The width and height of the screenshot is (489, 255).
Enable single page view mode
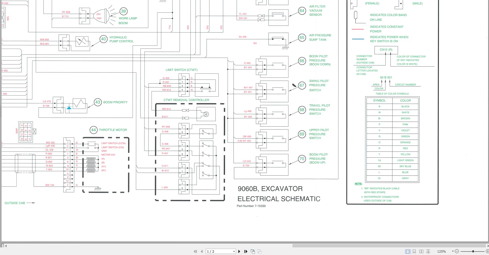pyautogui.click(x=408, y=251)
